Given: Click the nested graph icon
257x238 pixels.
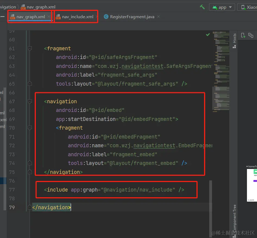Looking at the screenshot, I should point(251,35).
